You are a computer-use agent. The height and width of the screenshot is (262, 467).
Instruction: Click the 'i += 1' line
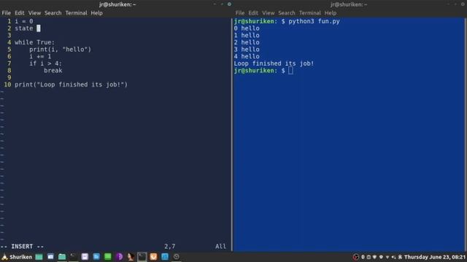pyautogui.click(x=40, y=57)
